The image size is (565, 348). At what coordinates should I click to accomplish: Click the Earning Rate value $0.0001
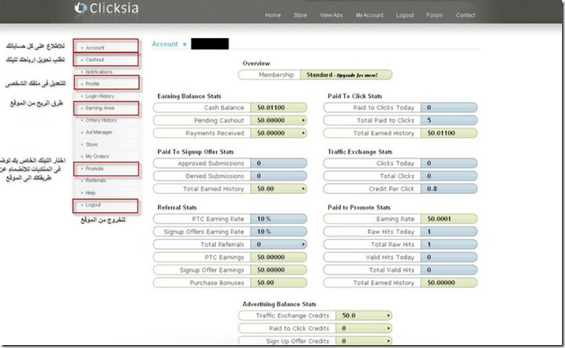[439, 219]
